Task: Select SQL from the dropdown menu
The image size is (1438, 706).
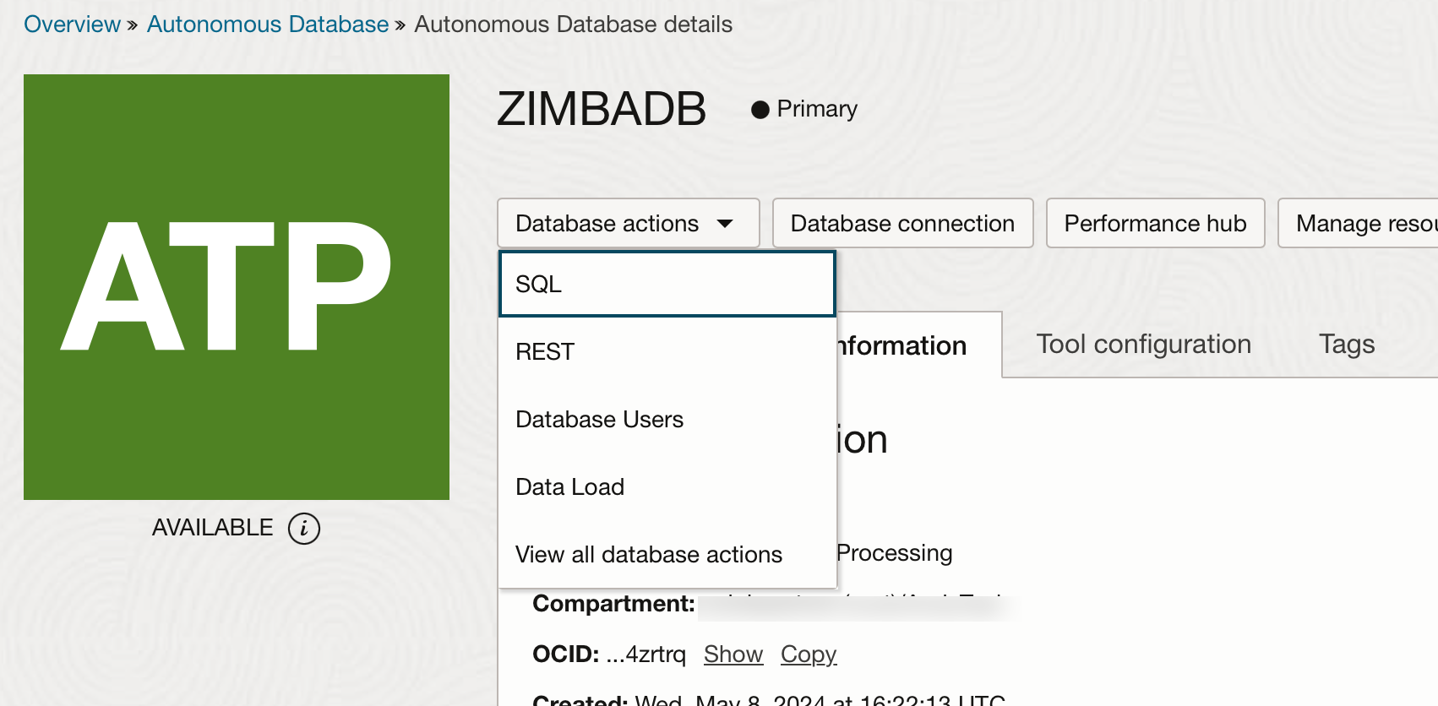Action: pos(667,285)
